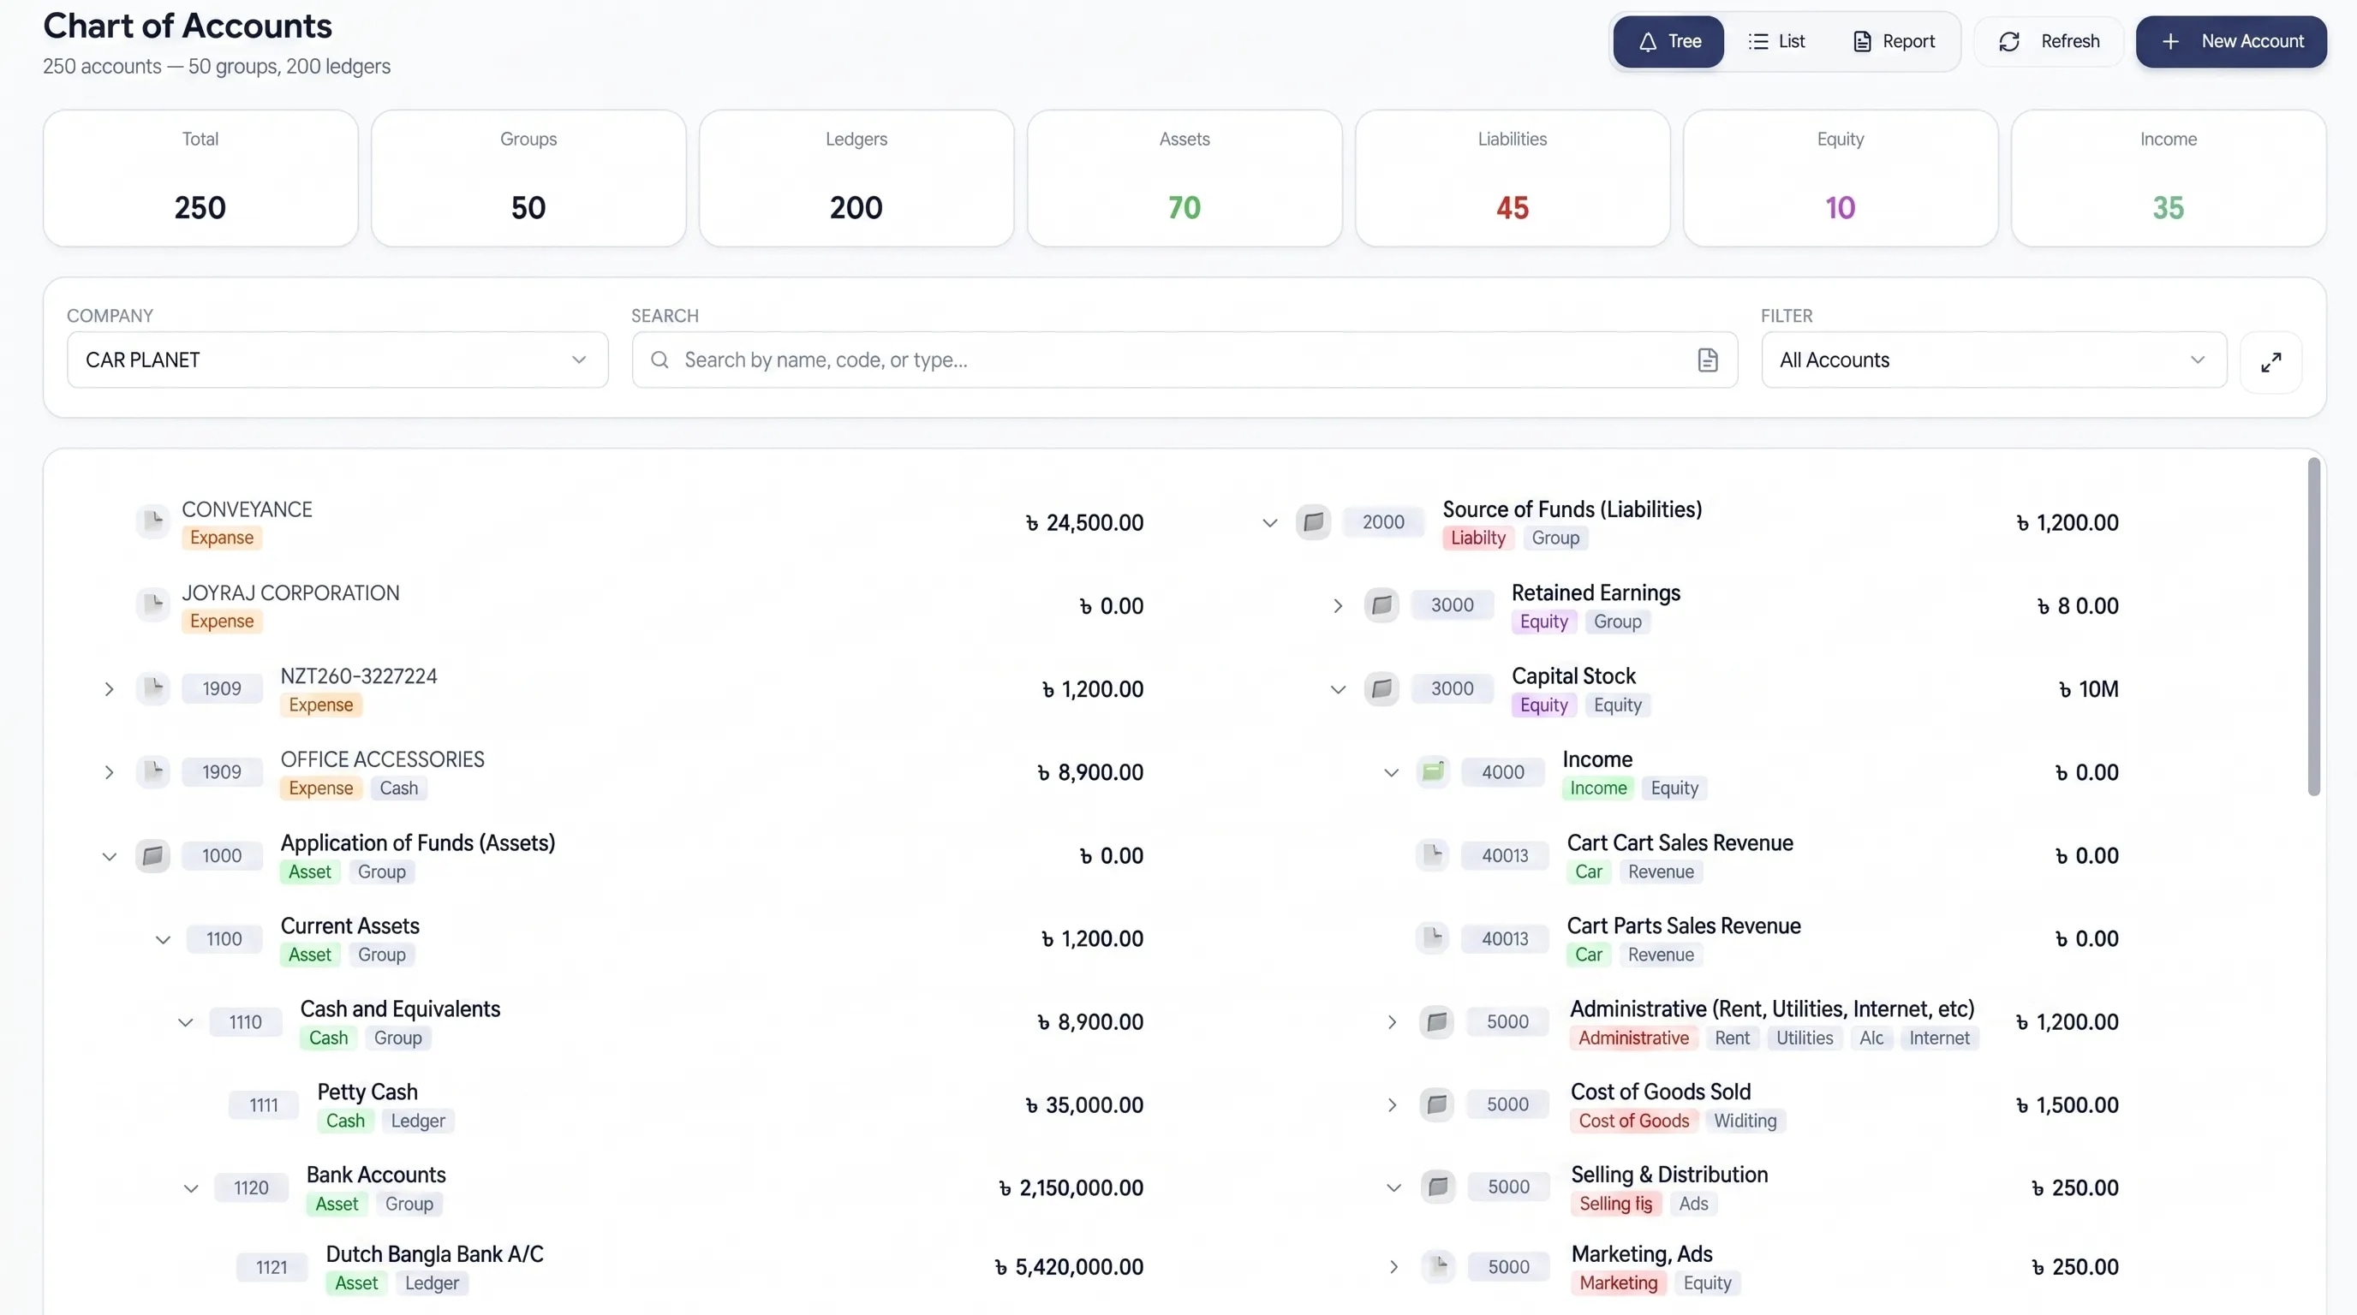Image resolution: width=2357 pixels, height=1315 pixels.
Task: Expand the NZT260-3227224 row
Action: (109, 688)
